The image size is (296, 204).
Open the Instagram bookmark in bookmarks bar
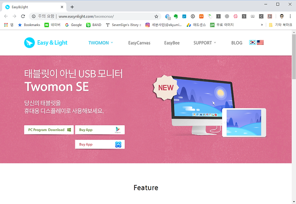click(164, 25)
